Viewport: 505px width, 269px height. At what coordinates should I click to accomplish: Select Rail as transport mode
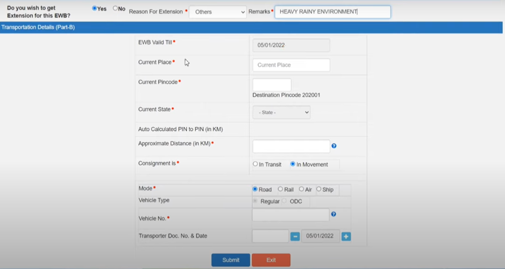coord(280,189)
